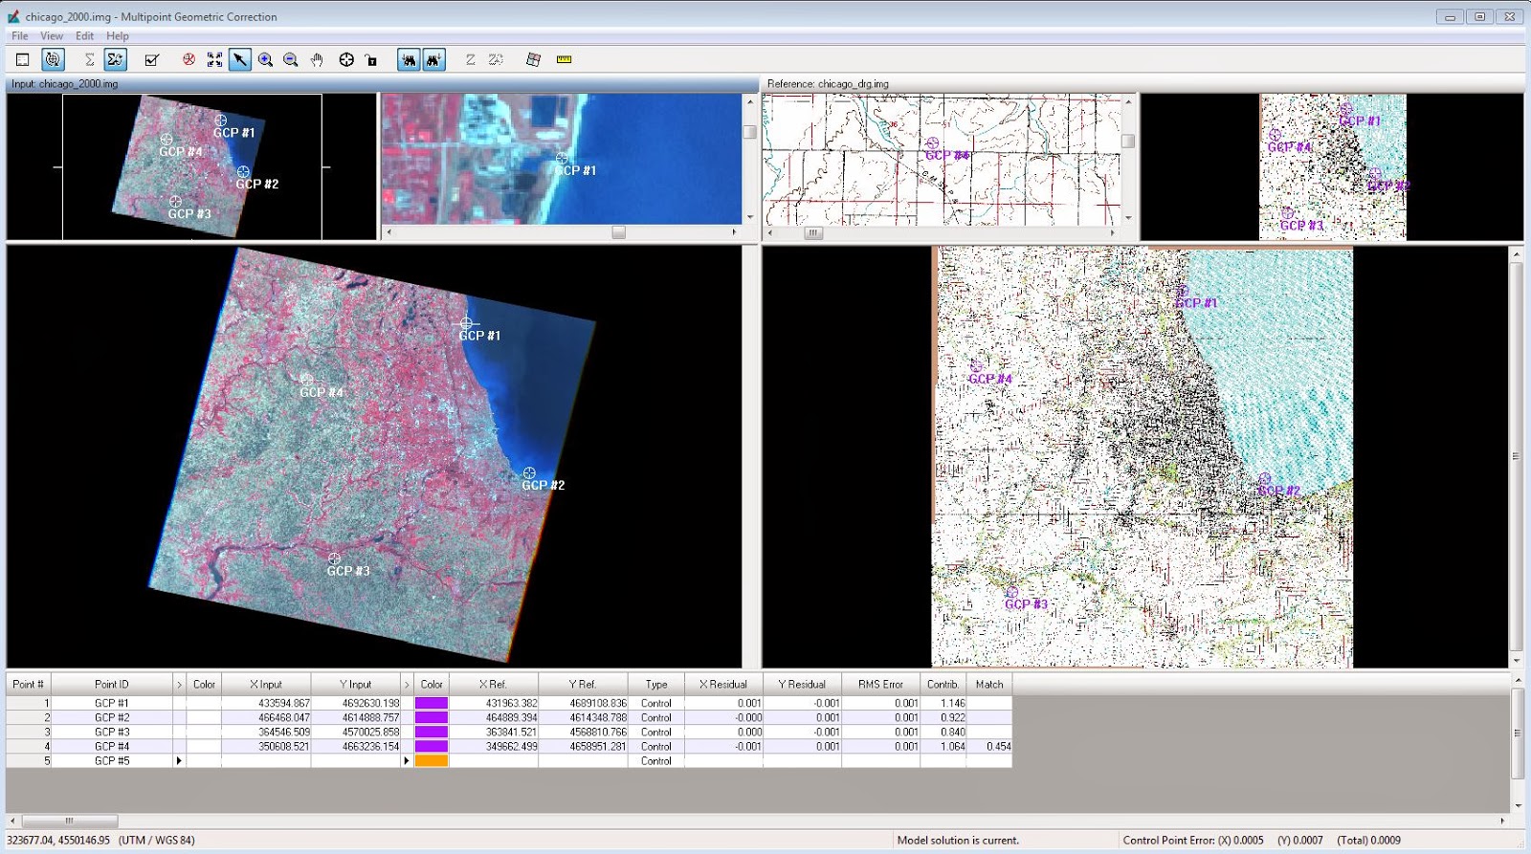Screen dimensions: 1531x854
Task: Select the GCP #3 Point ID cell
Action: pyautogui.click(x=112, y=732)
